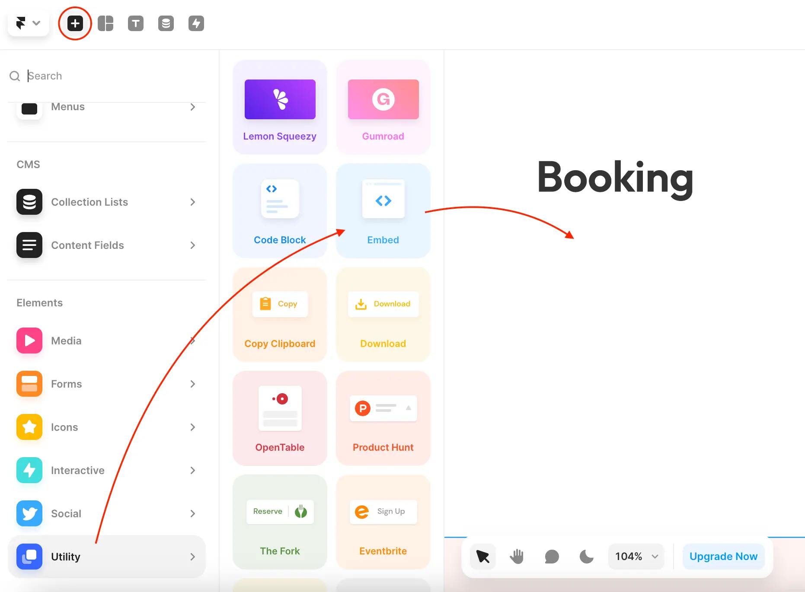
Task: Expand the Content Fields chevron
Action: pos(193,245)
